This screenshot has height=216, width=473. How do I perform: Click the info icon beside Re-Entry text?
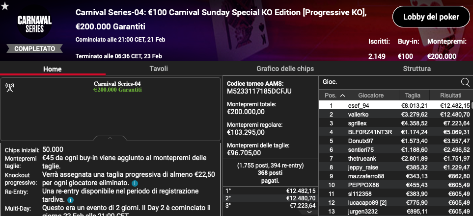(x=70, y=200)
